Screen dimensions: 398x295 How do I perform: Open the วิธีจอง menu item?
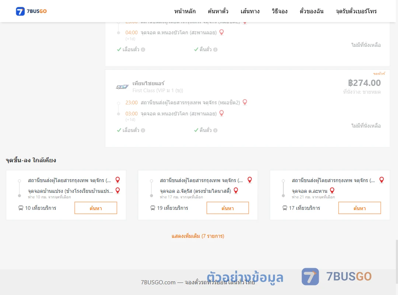279,11
